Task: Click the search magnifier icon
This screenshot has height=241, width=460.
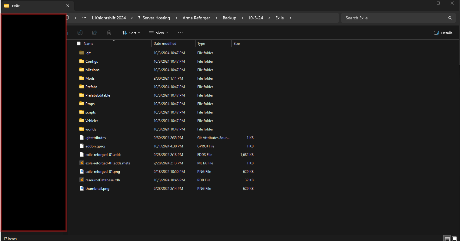Action: [450, 18]
